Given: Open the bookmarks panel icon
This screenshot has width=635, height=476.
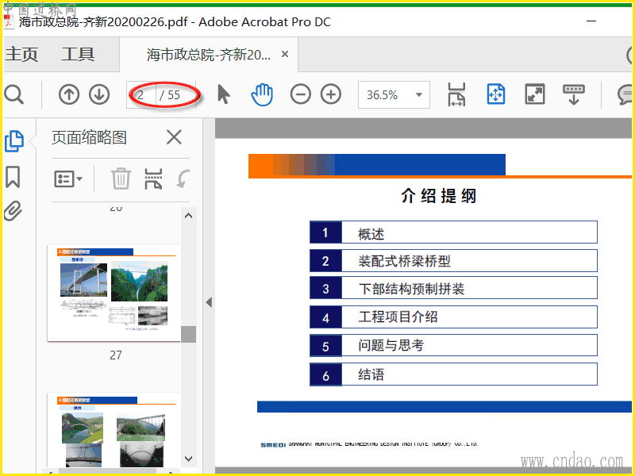Looking at the screenshot, I should click(x=13, y=177).
